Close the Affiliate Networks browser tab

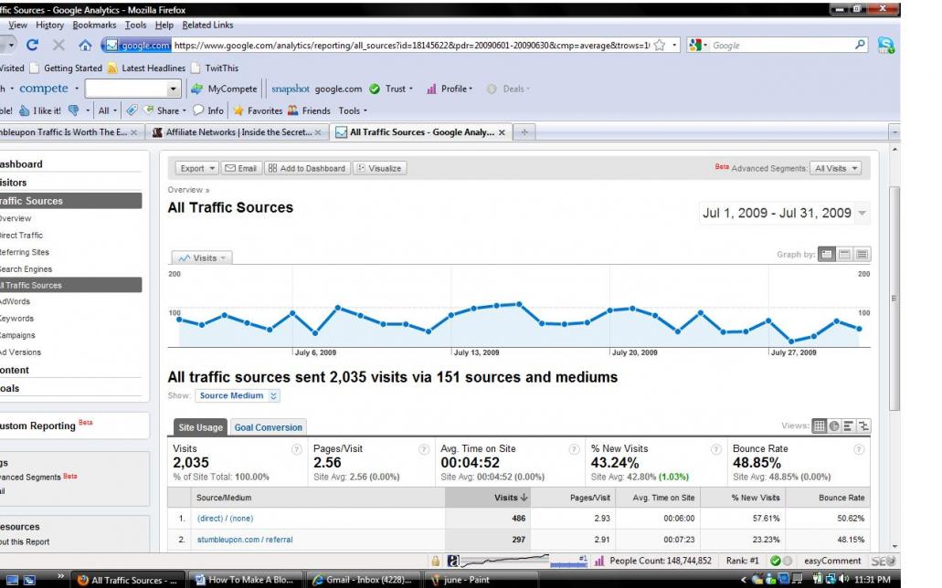pyautogui.click(x=318, y=132)
